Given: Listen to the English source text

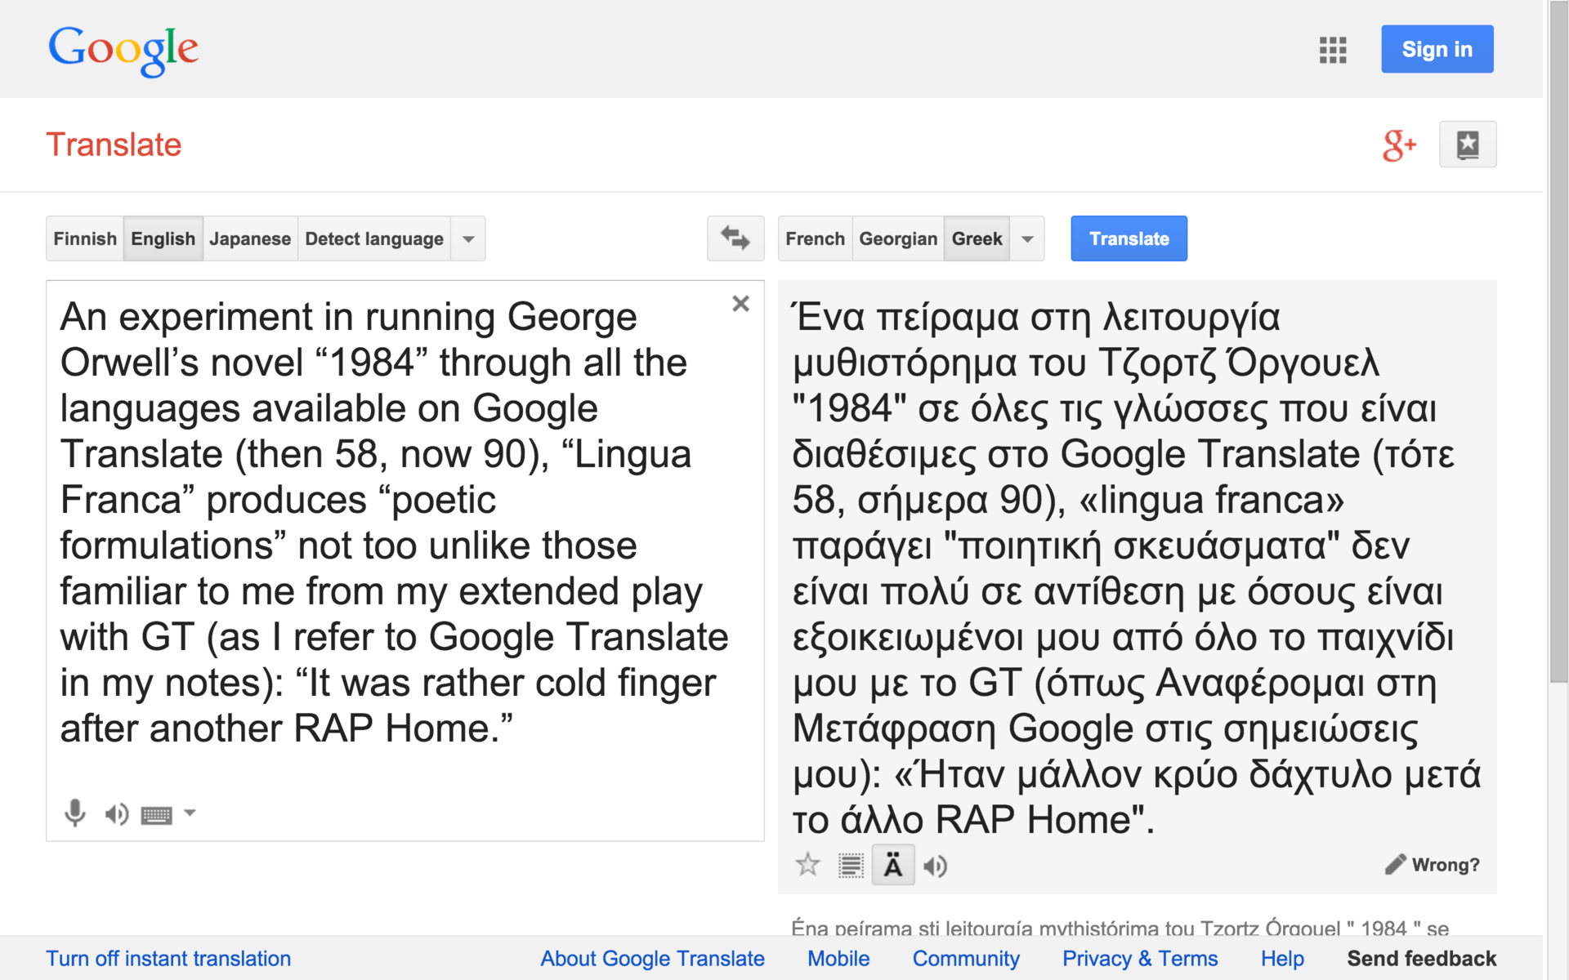Looking at the screenshot, I should [116, 813].
